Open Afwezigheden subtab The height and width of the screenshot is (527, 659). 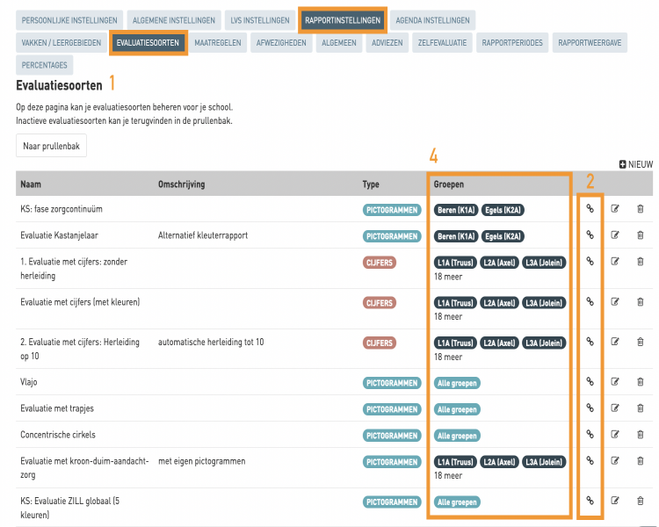281,43
